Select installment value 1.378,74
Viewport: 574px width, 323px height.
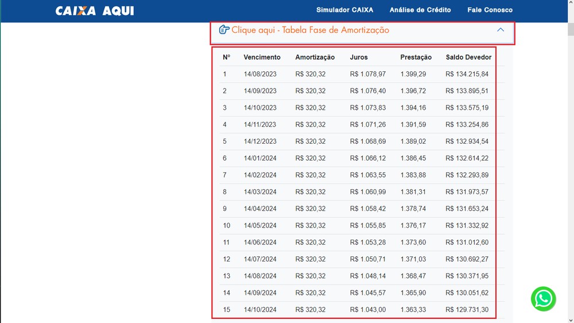(413, 209)
